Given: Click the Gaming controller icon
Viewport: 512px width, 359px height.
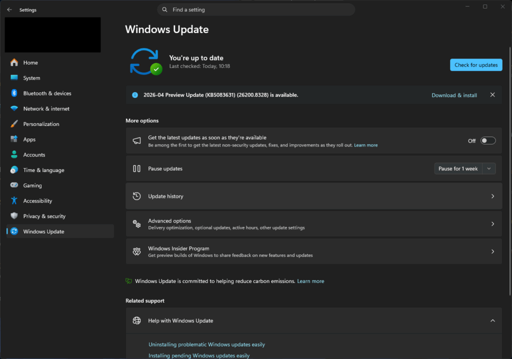Looking at the screenshot, I should (14, 185).
